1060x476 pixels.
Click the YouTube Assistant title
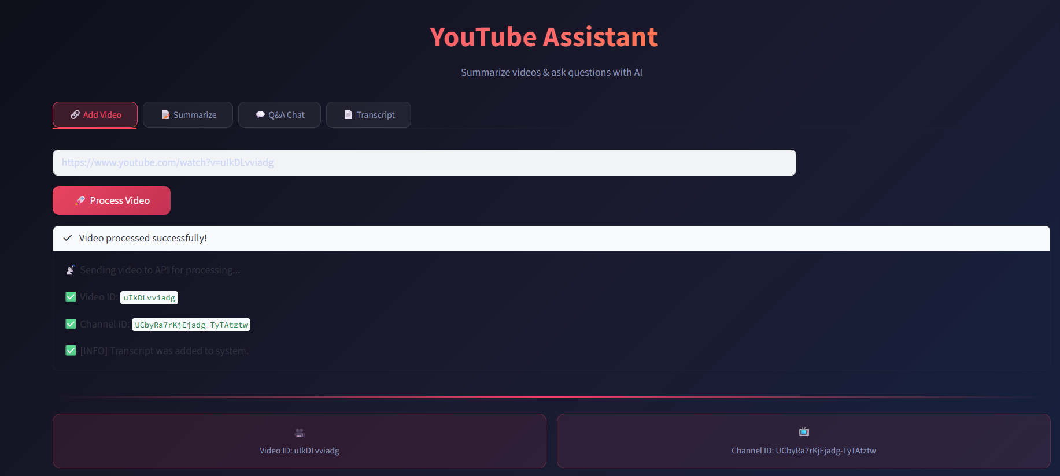click(x=544, y=37)
